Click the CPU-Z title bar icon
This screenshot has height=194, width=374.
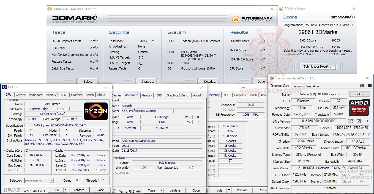tap(4, 87)
